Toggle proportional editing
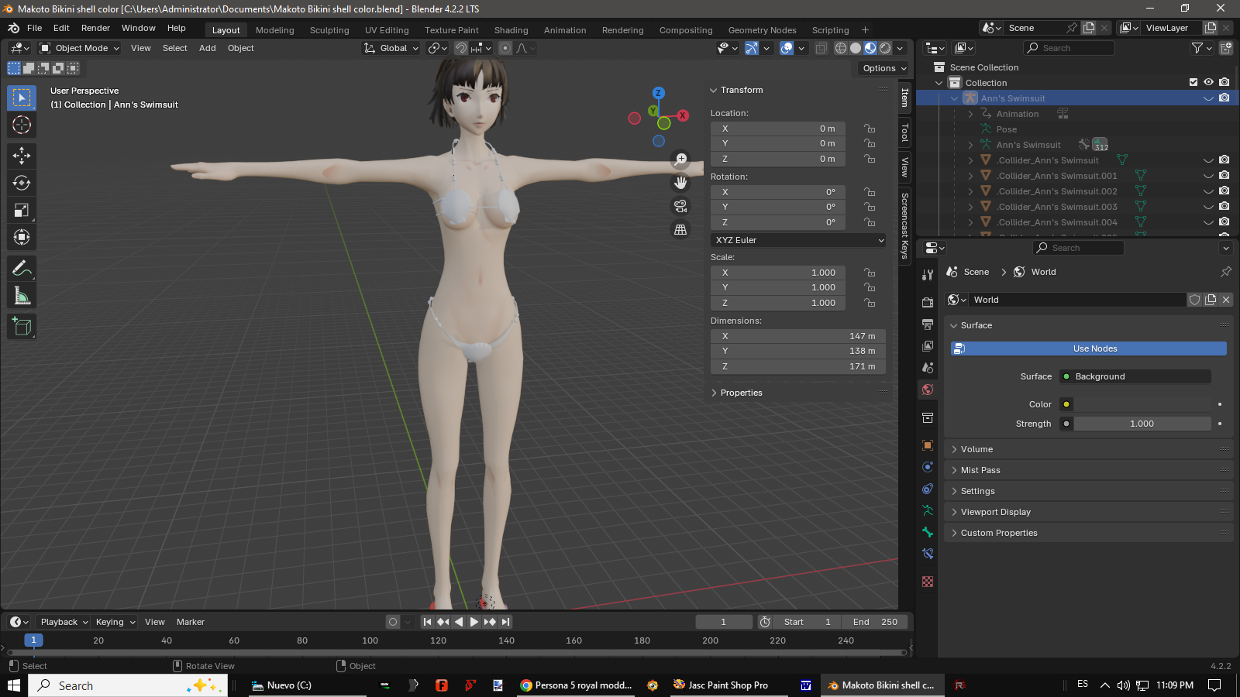The width and height of the screenshot is (1240, 697). (x=505, y=48)
